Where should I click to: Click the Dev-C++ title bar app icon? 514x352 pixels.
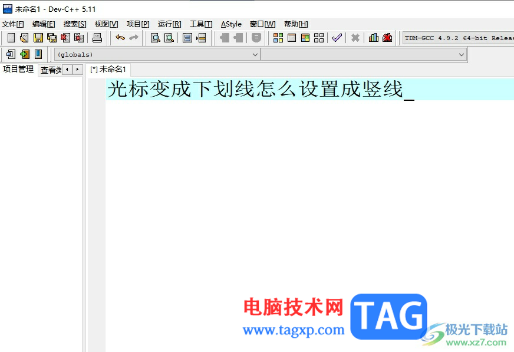click(7, 9)
